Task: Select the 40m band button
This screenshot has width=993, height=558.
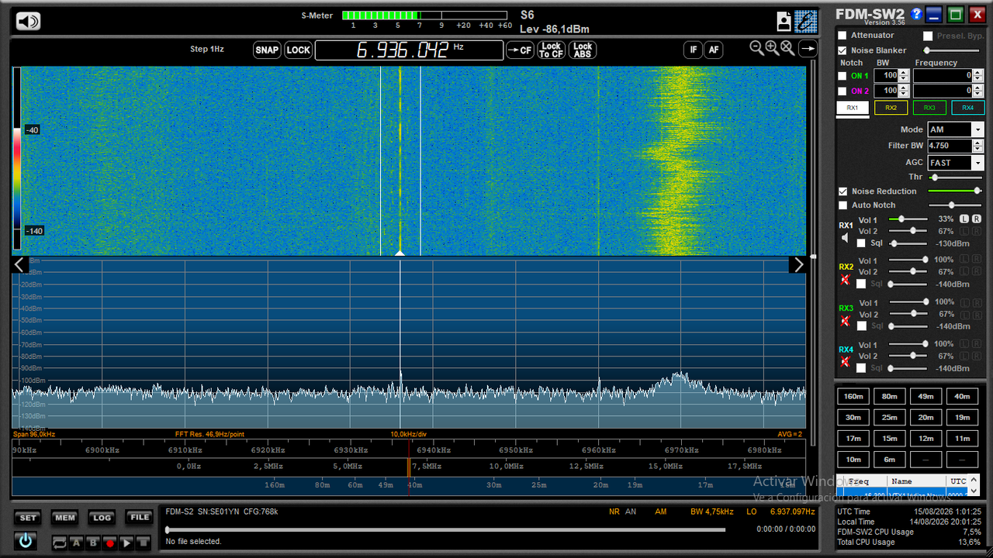Action: click(x=962, y=397)
